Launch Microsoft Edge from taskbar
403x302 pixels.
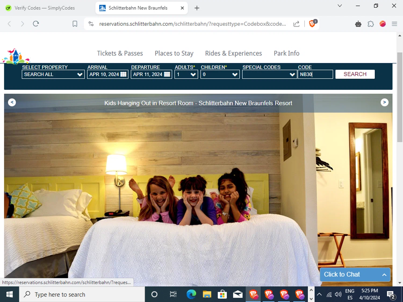click(191, 294)
